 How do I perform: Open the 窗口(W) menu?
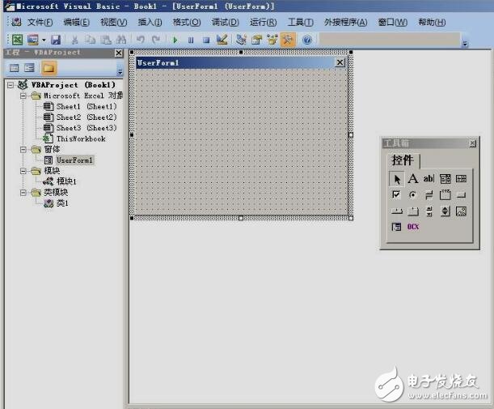pyautogui.click(x=393, y=22)
